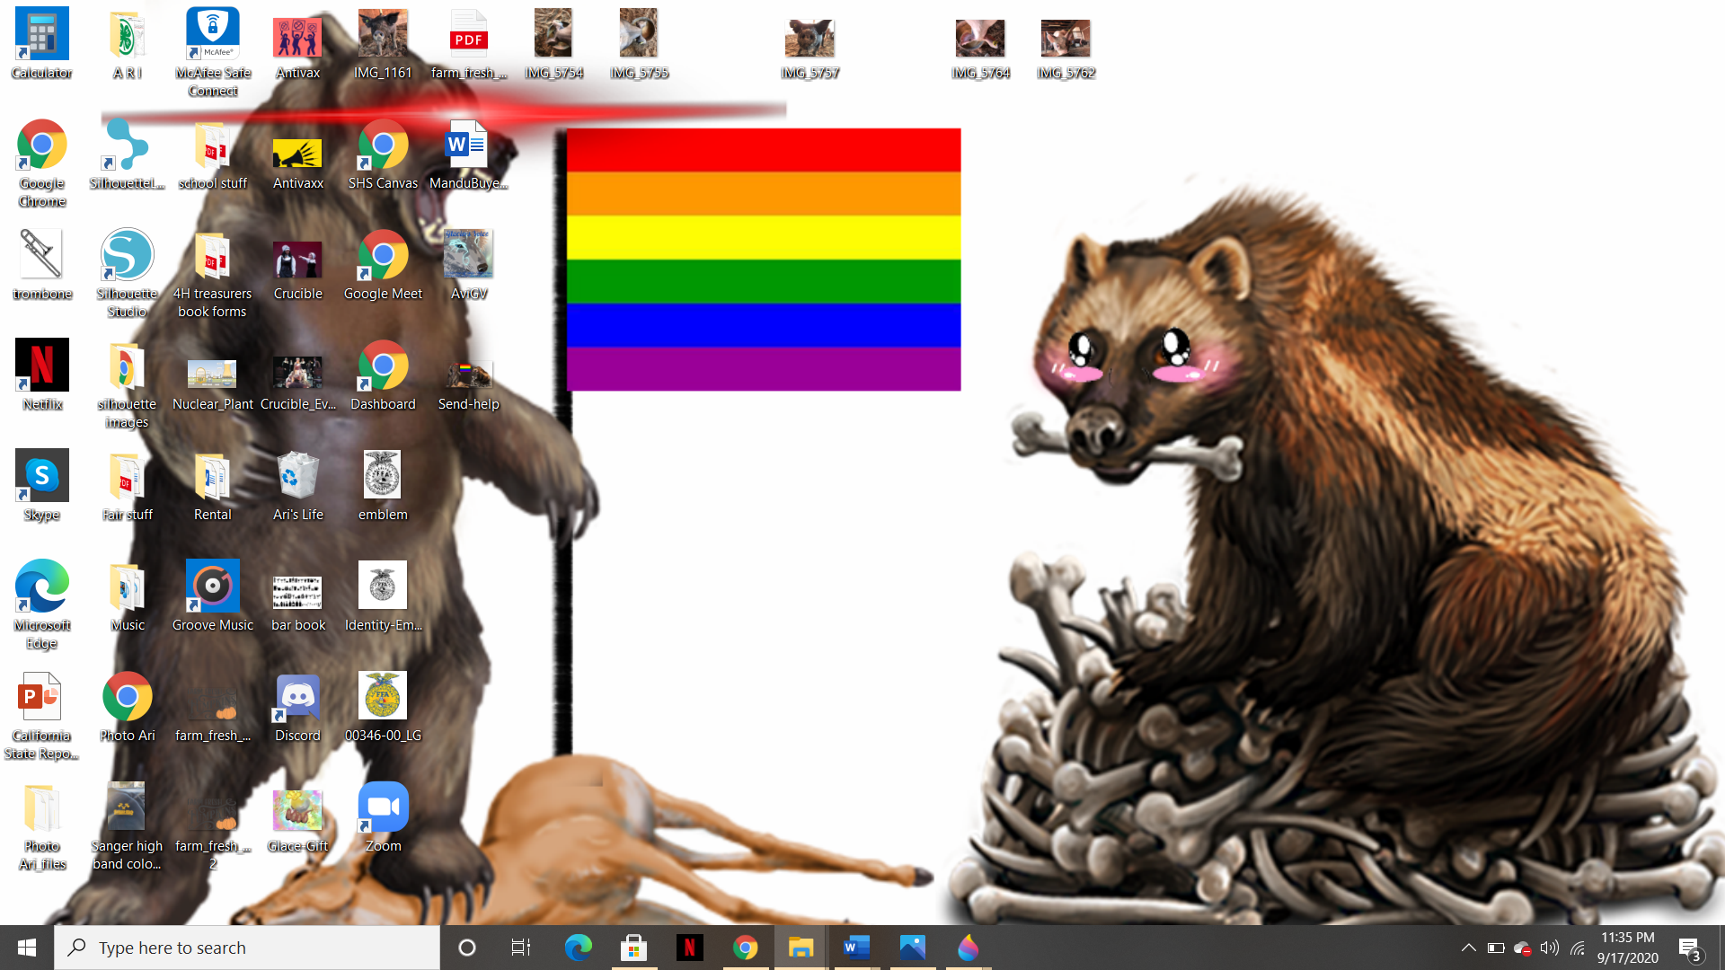
Task: Open the IMG_5757 image thumbnail
Action: click(809, 38)
